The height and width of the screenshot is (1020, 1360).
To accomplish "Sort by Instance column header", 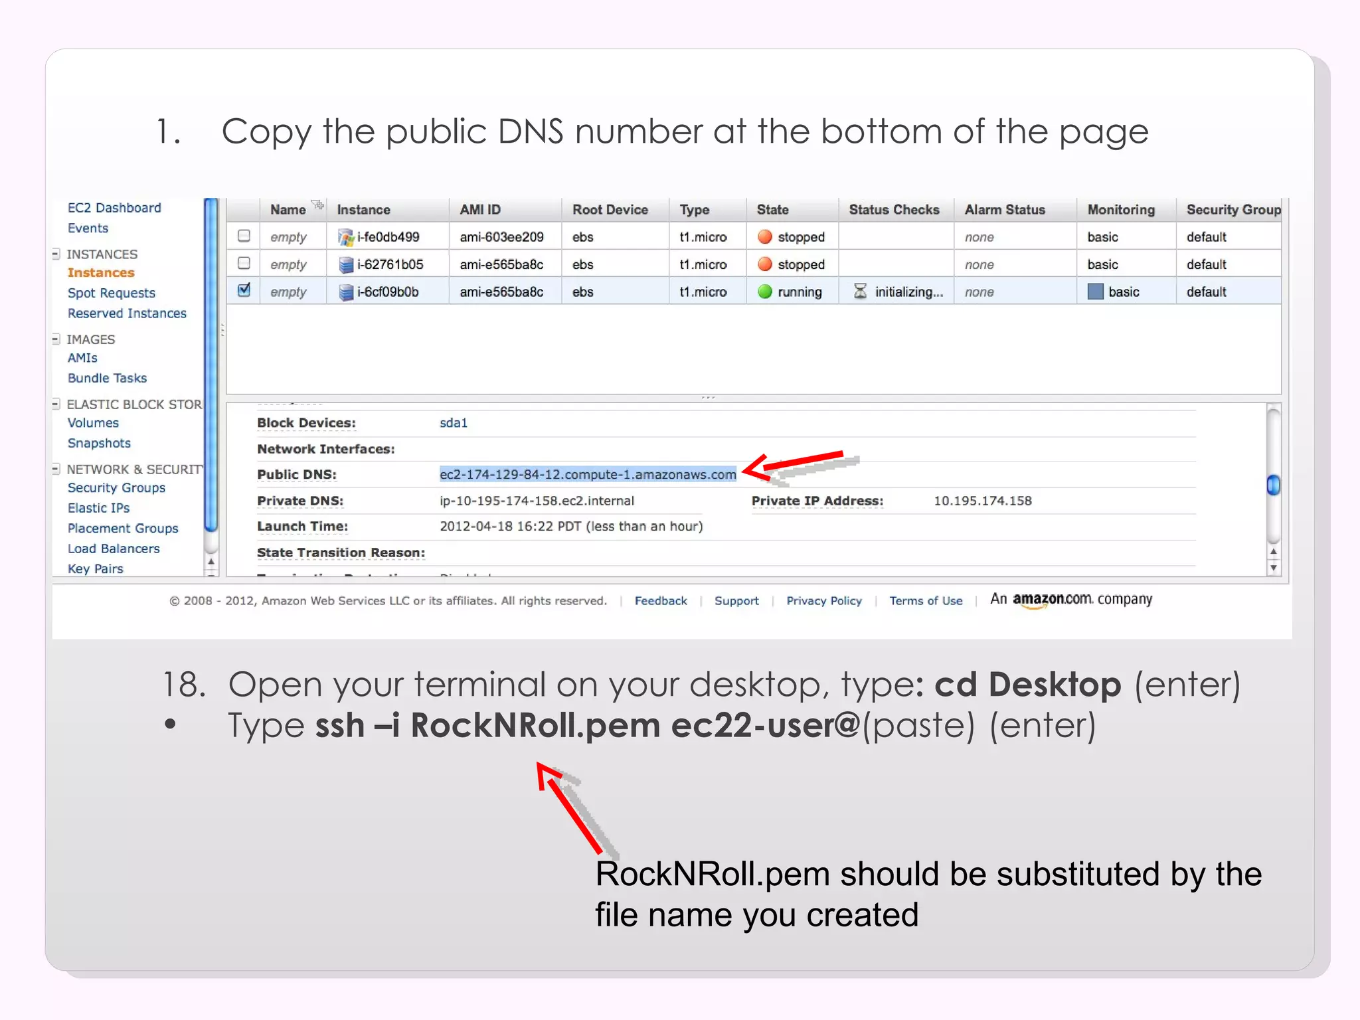I will point(363,210).
